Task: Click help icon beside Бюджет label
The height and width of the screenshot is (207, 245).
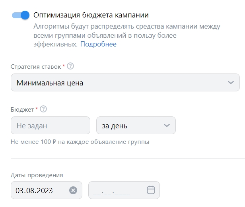Action: click(43, 109)
